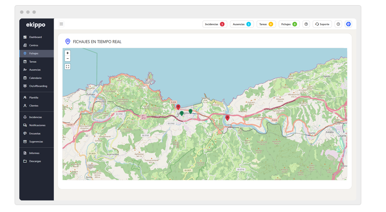The width and height of the screenshot is (386, 212).
Task: Click the red map marker near Orio
Action: (x=227, y=118)
